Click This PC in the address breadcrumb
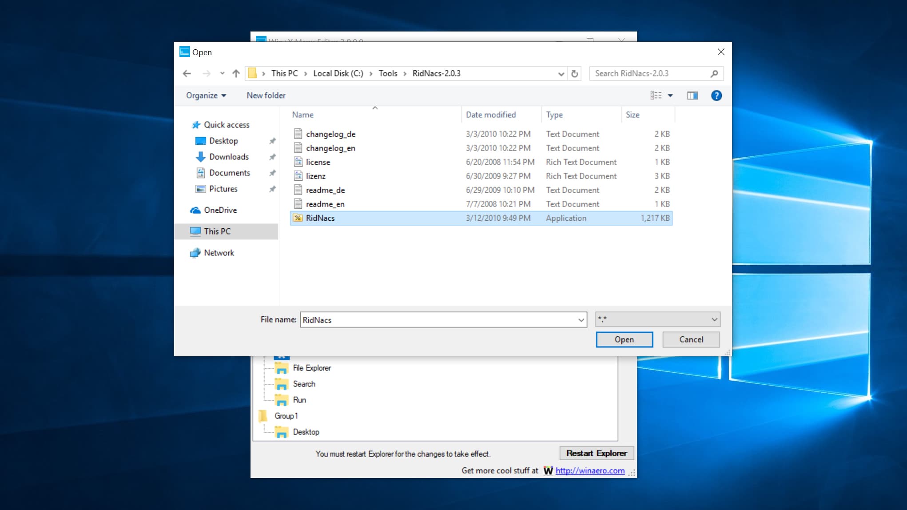The image size is (907, 510). 284,73
